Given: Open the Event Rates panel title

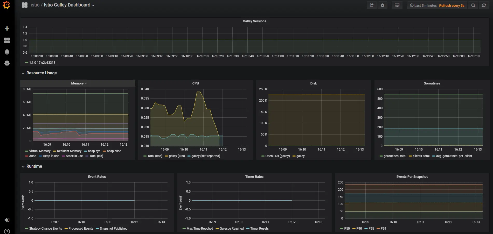Looking at the screenshot, I should [x=97, y=177].
